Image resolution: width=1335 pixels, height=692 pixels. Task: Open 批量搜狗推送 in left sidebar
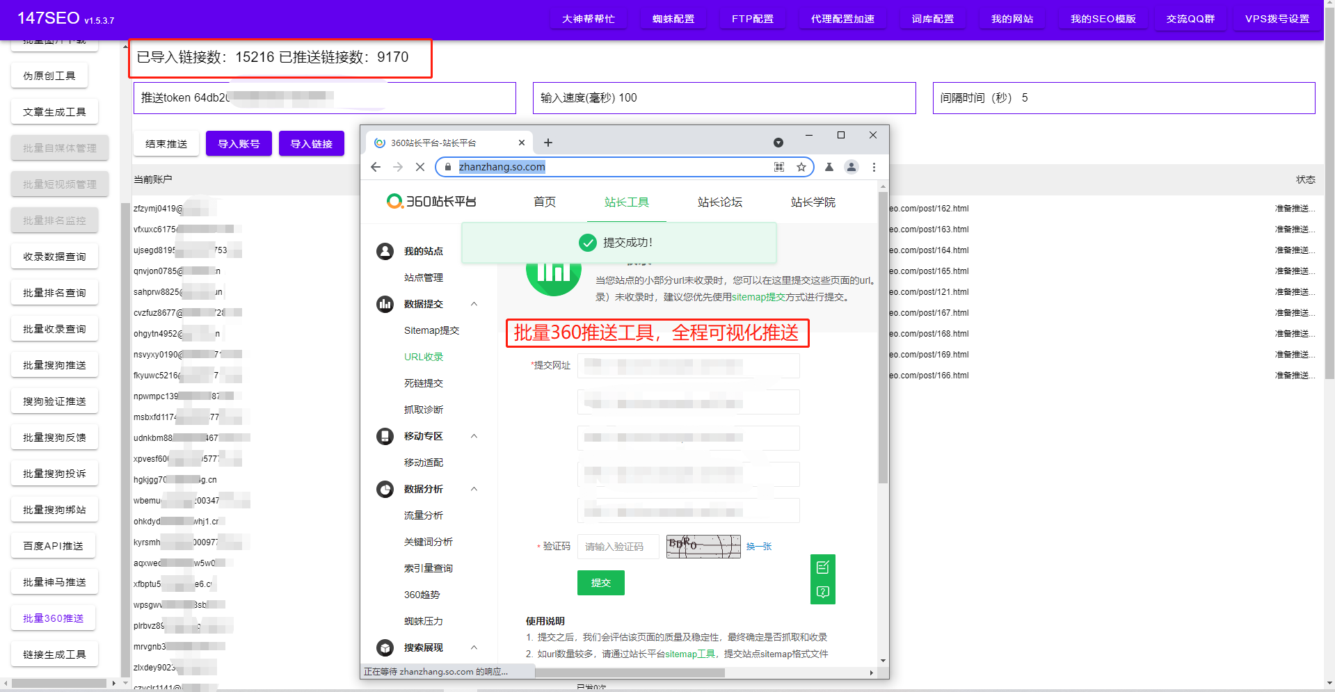tap(54, 365)
